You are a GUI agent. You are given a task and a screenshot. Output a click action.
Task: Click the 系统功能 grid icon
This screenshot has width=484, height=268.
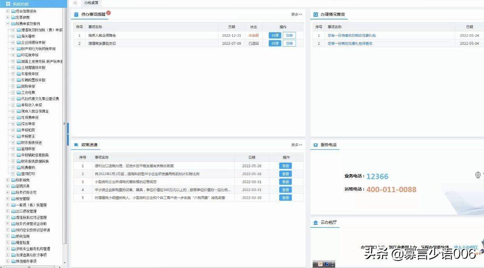pyautogui.click(x=8, y=4)
